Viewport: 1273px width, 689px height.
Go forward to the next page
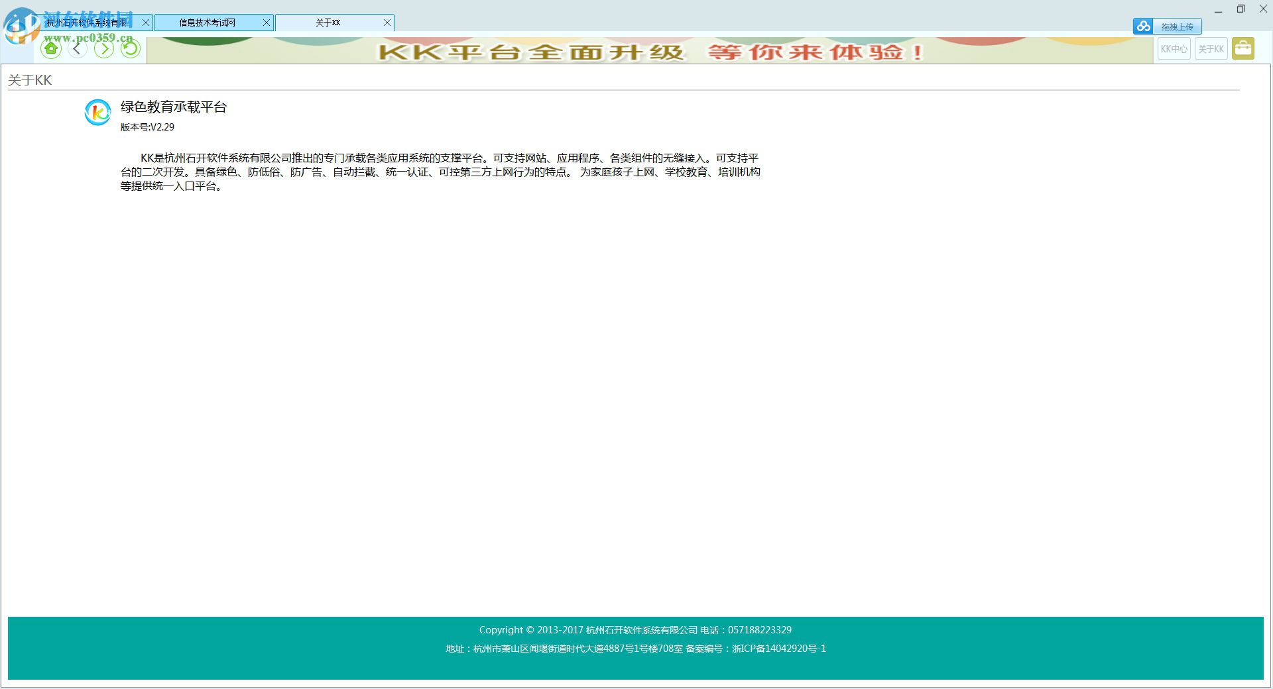click(104, 48)
